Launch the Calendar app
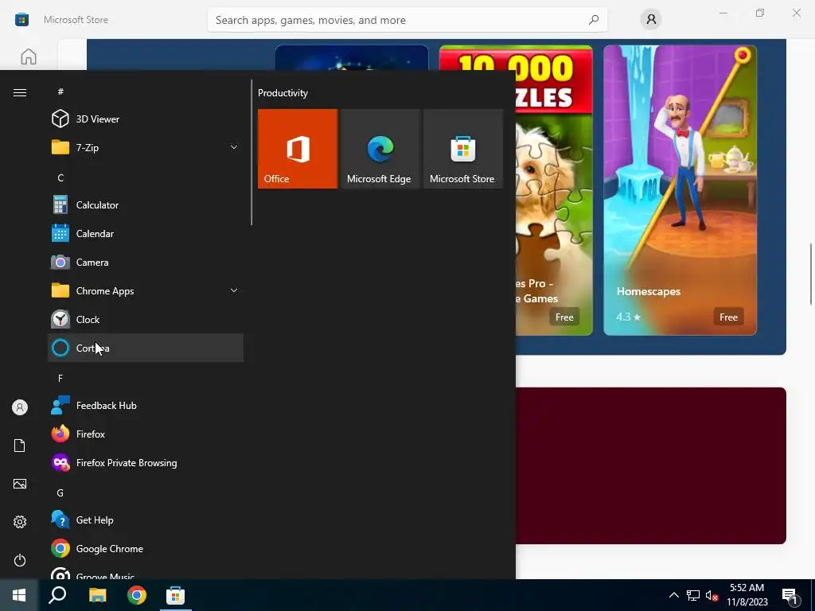The image size is (815, 611). (x=146, y=233)
